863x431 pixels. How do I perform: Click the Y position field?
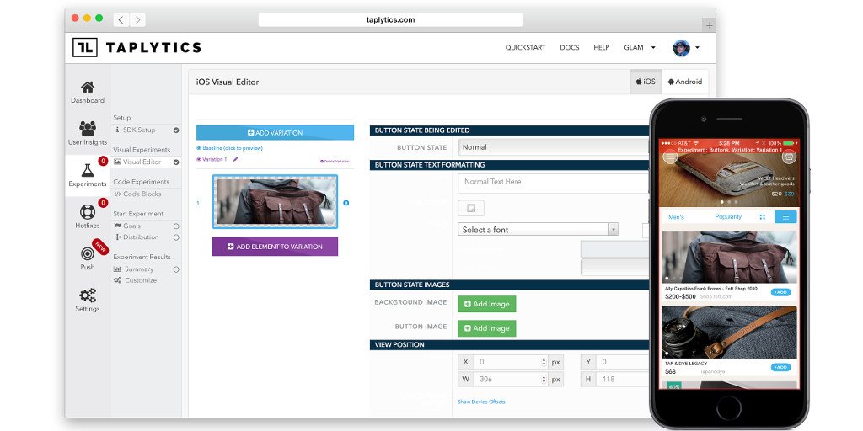pyautogui.click(x=621, y=362)
